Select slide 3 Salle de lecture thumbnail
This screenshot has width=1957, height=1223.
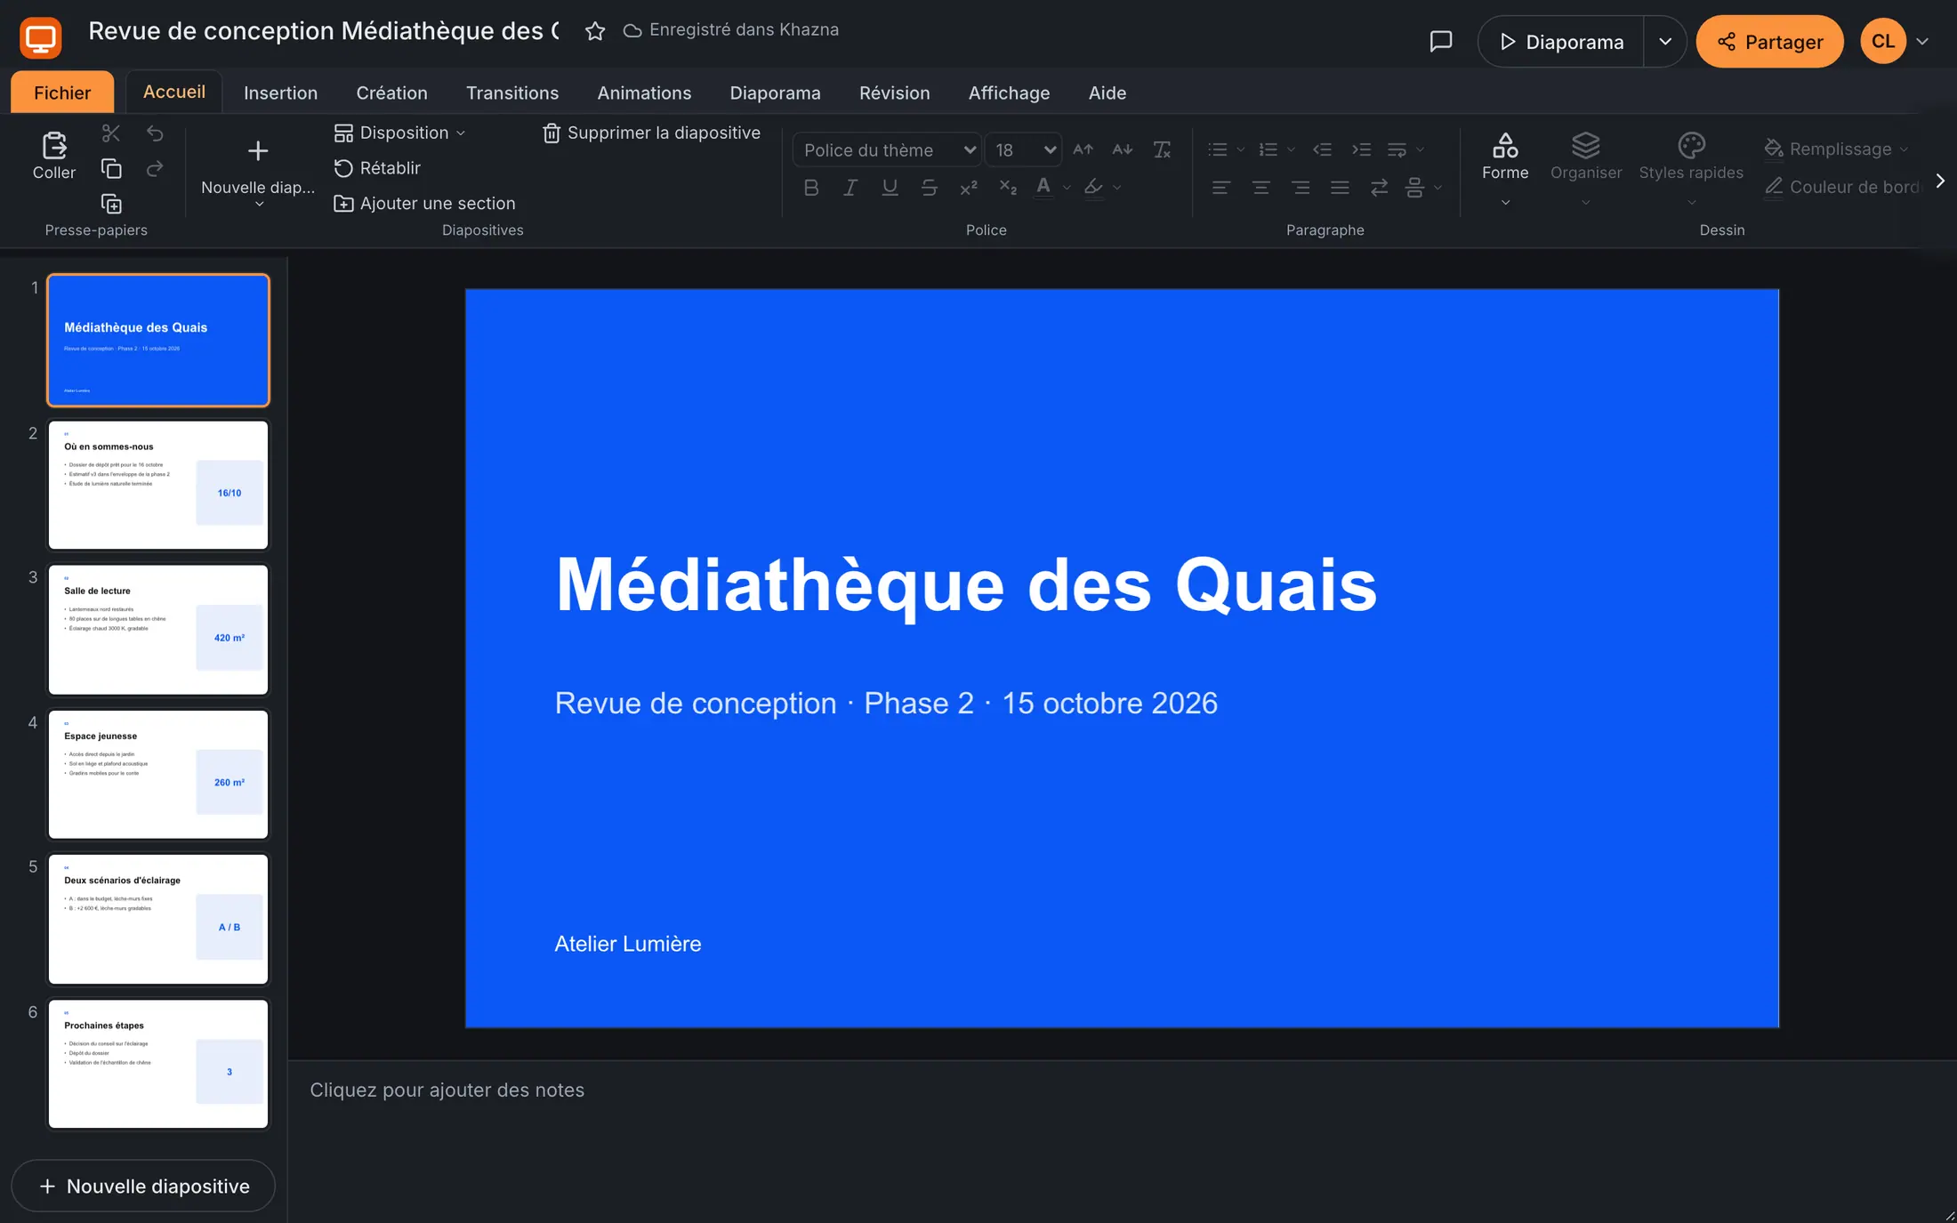[x=158, y=630]
